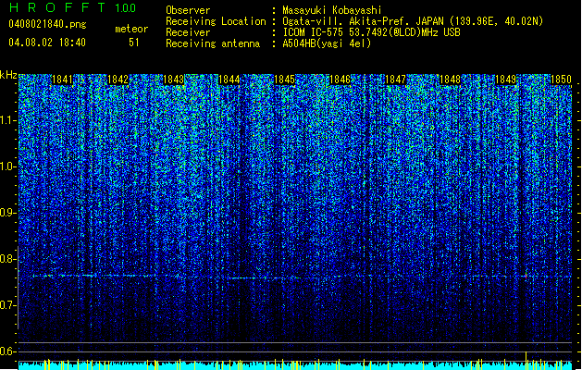Click the 1849 time marker

point(505,80)
